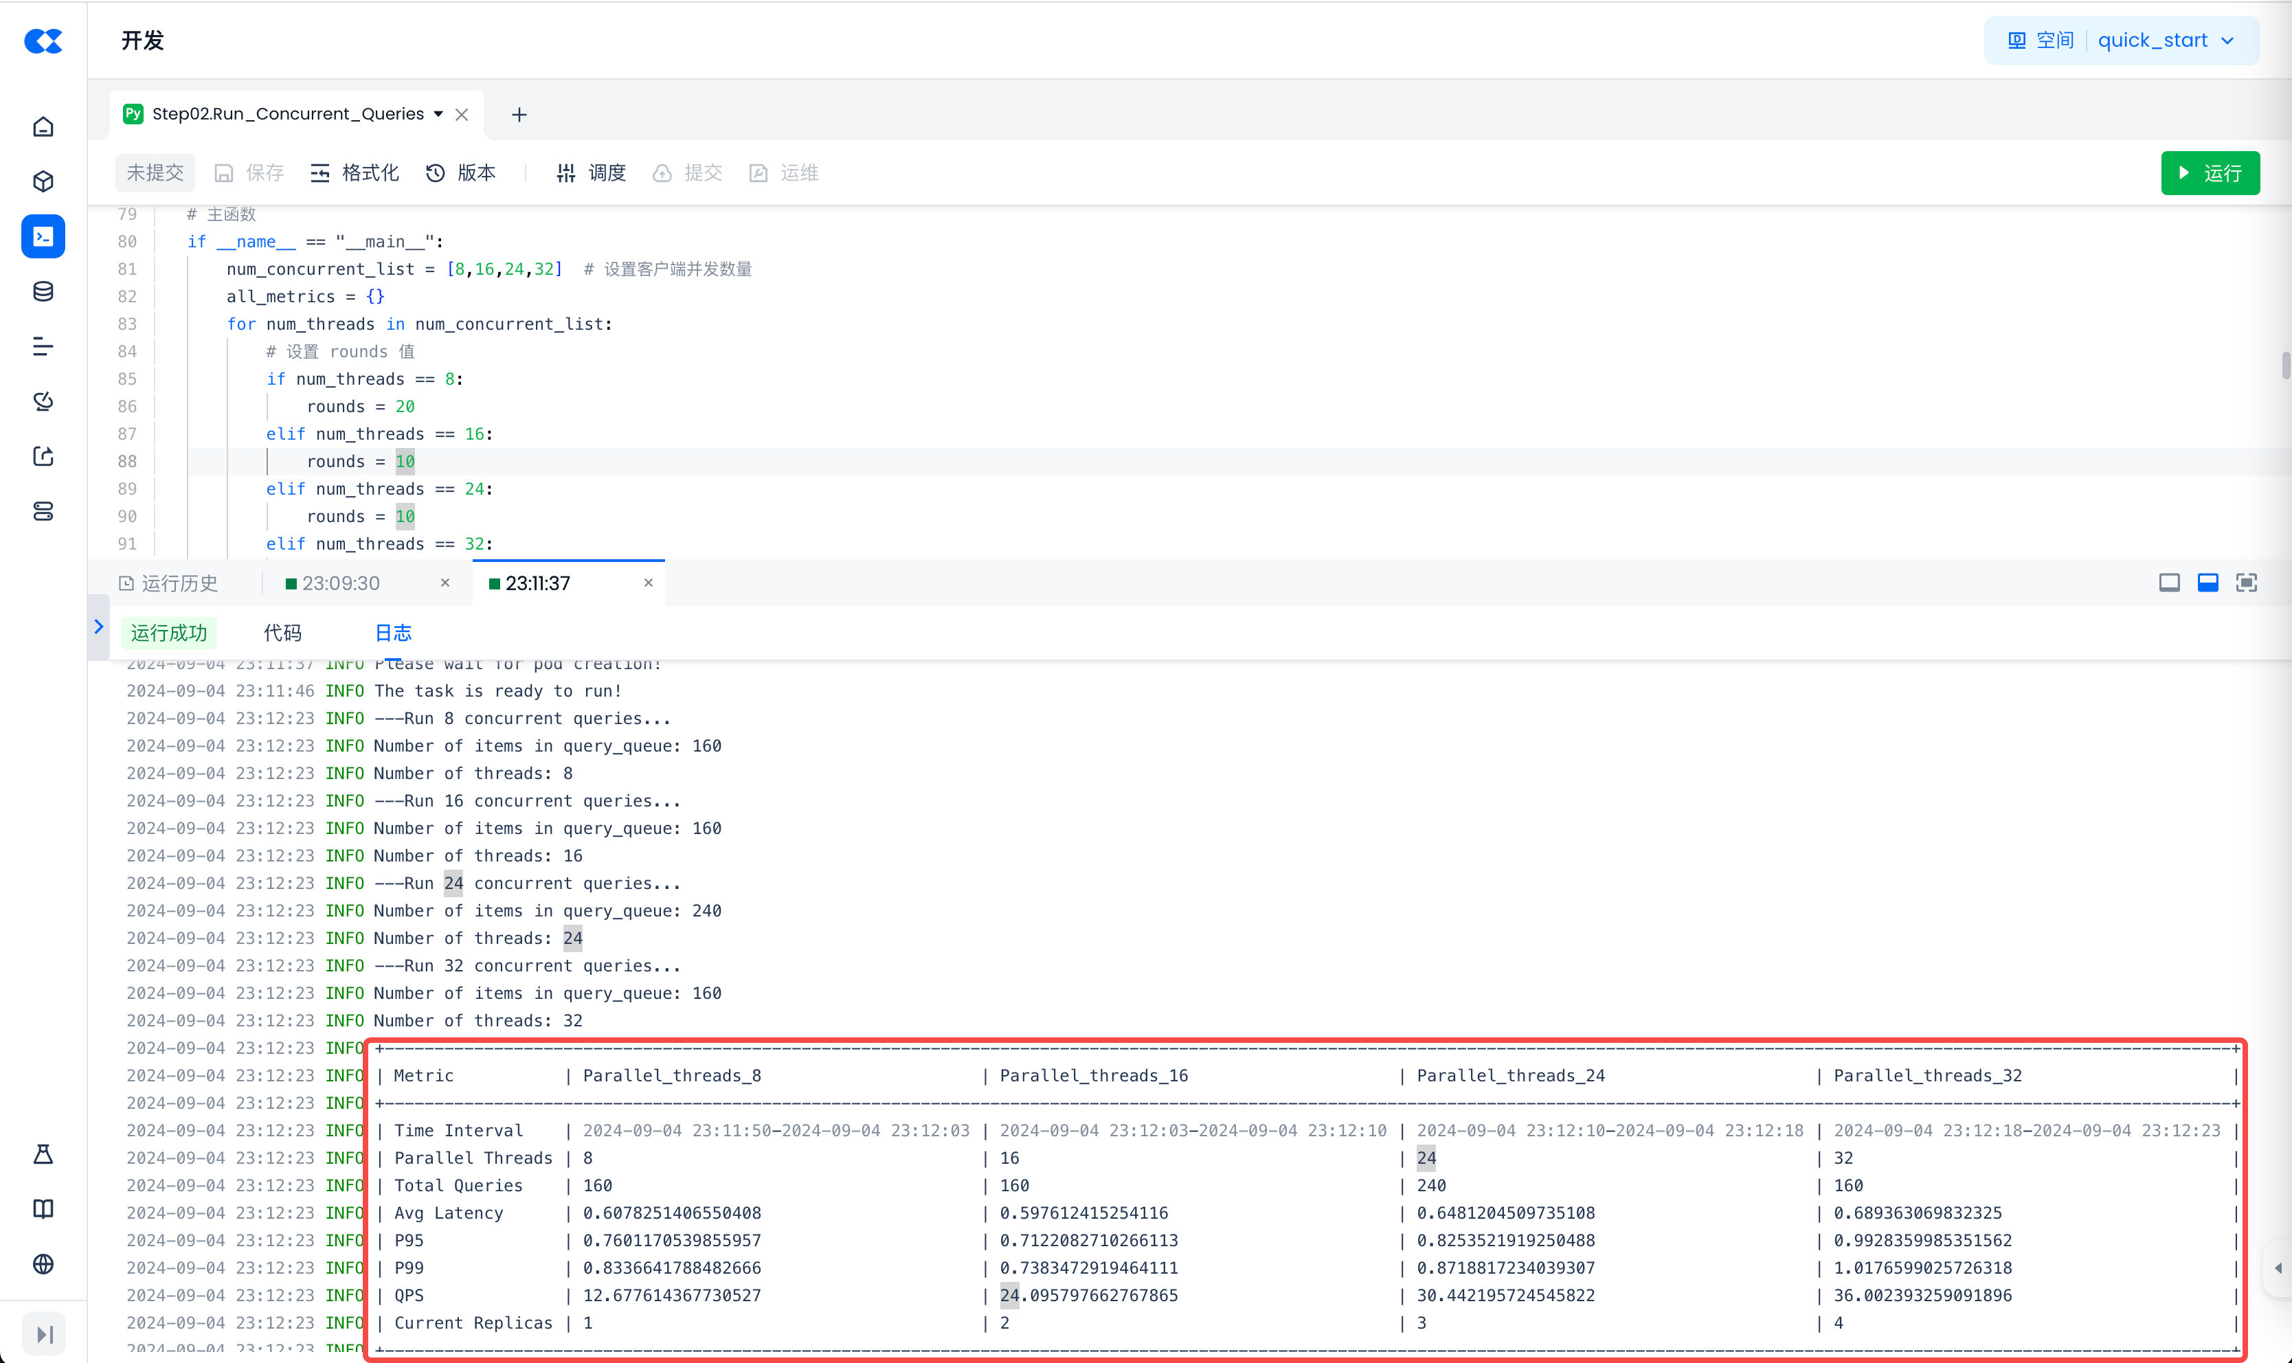Viewport: 2292px width, 1363px height.
Task: Click the Current Replicas row label
Action: click(474, 1322)
